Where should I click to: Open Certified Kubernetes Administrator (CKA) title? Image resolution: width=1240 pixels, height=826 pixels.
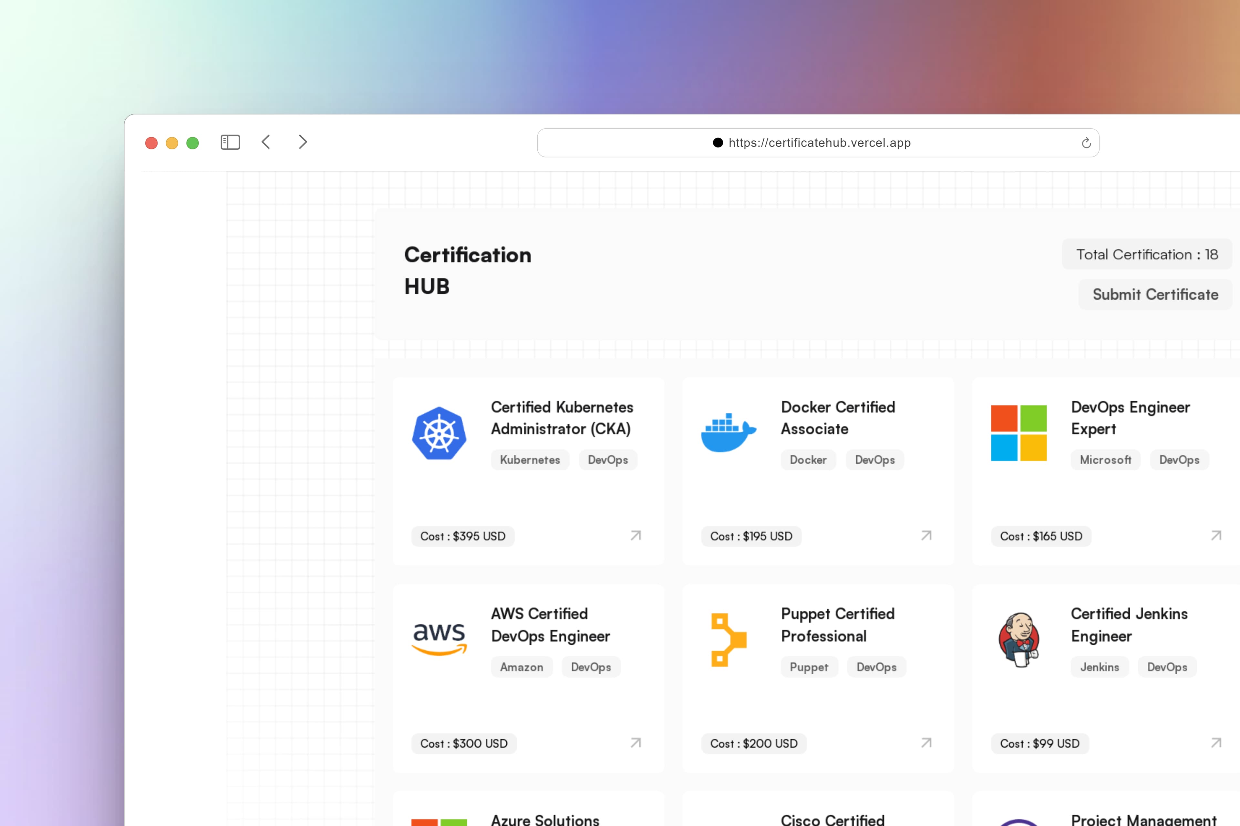(562, 418)
